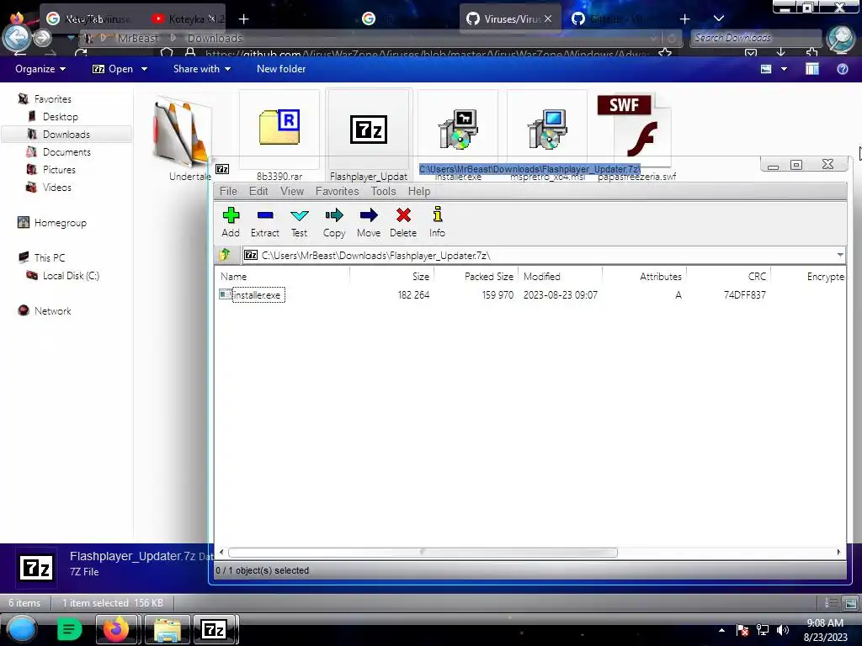
Task: Toggle the Explorer preview pane
Action: click(812, 69)
